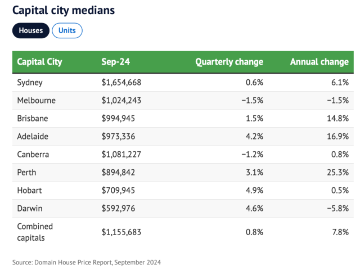
Task: Select the Hobart row label
Action: (x=30, y=191)
